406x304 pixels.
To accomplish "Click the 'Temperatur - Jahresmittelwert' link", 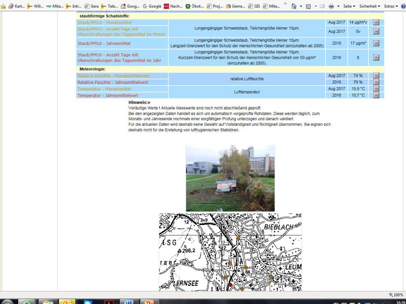I will pyautogui.click(x=108, y=95).
